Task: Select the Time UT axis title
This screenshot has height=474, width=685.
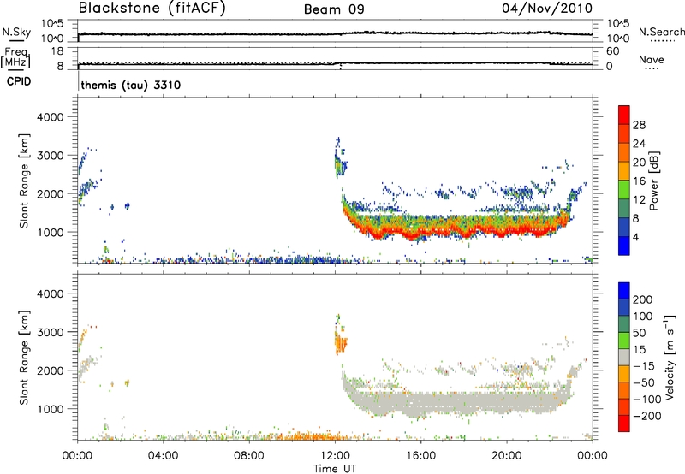Action: click(335, 469)
